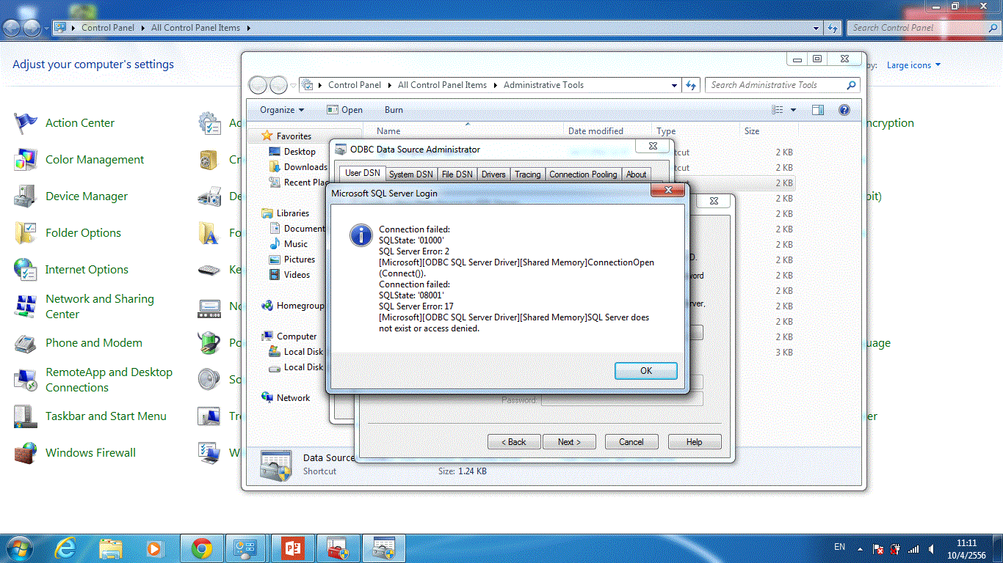This screenshot has width=1003, height=563.
Task: Click Help in the DSN wizard
Action: [x=695, y=442]
